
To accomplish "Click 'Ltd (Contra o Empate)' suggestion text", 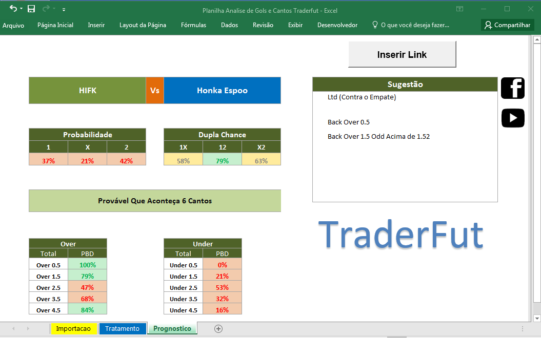I will pos(362,97).
